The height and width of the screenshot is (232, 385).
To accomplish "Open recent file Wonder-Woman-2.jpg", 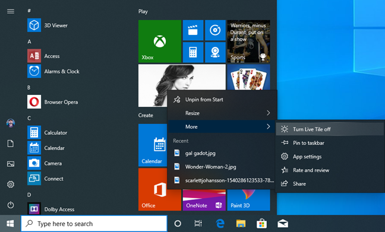I will pos(222,167).
